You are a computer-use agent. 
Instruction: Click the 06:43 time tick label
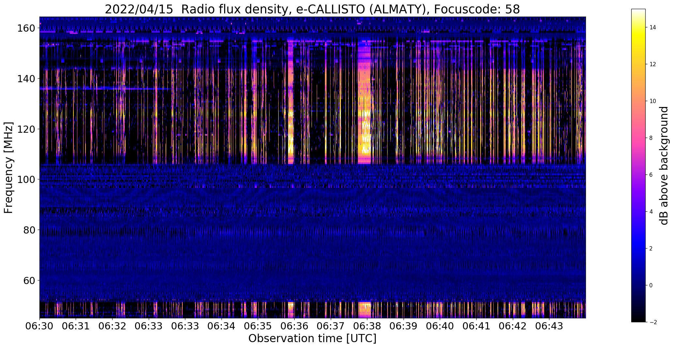[549, 326]
